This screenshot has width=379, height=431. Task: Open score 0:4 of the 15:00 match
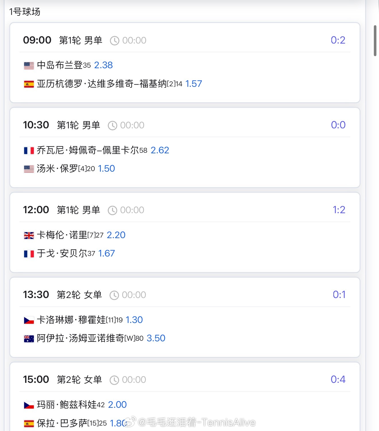click(338, 379)
